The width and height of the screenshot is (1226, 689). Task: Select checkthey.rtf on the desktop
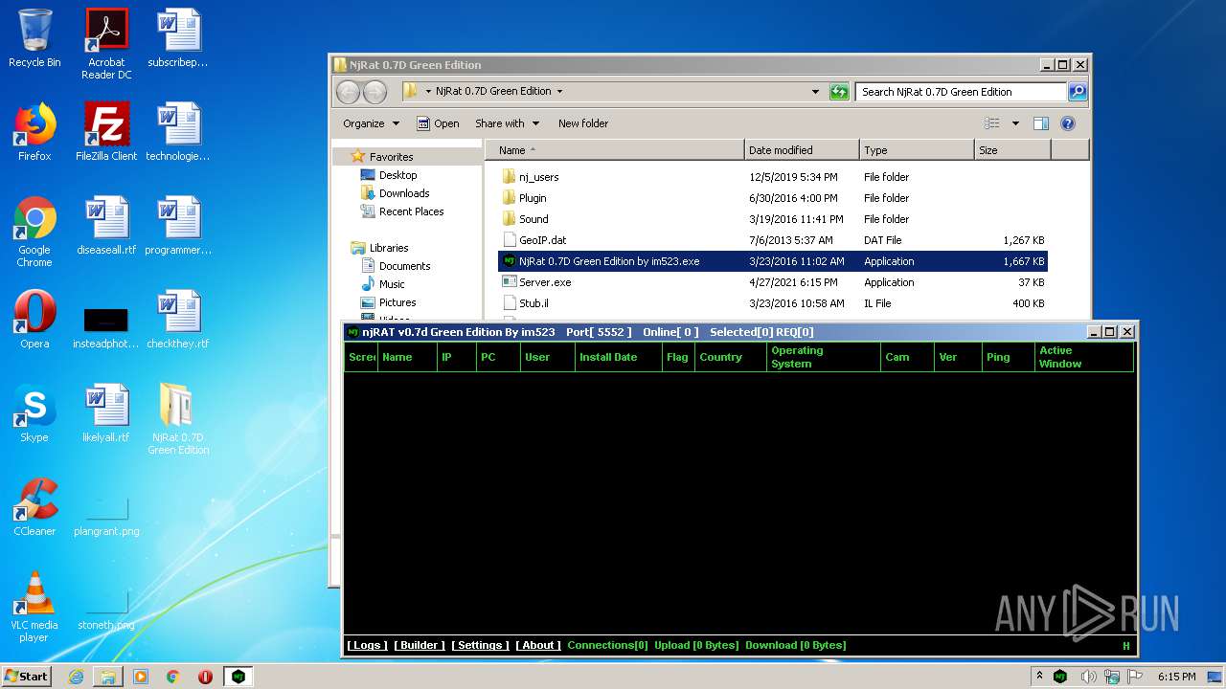[178, 320]
